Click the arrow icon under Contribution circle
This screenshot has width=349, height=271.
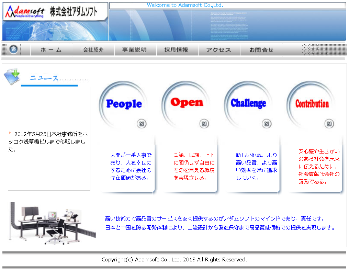tap(329, 124)
